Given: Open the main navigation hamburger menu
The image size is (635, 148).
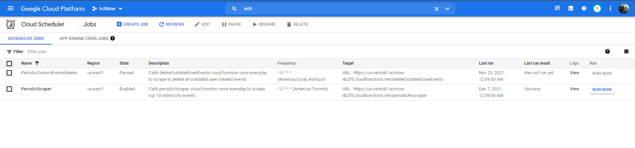Looking at the screenshot, I should tap(11, 9).
